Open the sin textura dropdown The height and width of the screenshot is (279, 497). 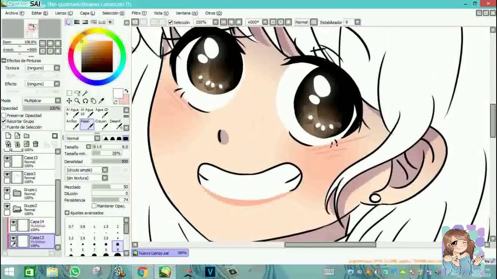pos(105,178)
